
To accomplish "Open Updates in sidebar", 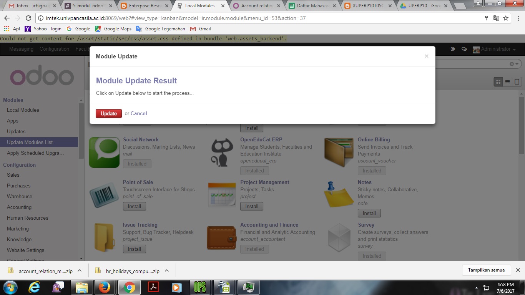I will (x=16, y=131).
